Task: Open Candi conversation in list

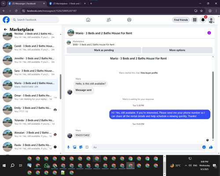Action: click(29, 48)
